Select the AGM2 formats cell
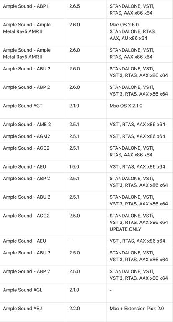The image size is (173, 322). click(x=139, y=136)
